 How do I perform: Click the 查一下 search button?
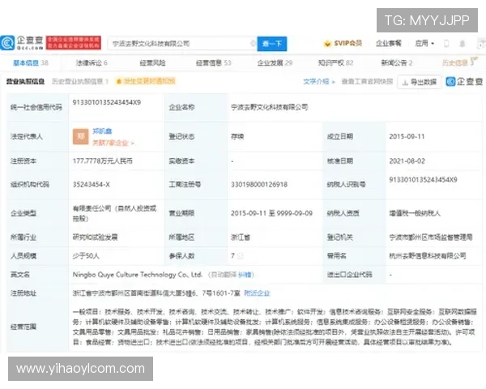(x=272, y=44)
